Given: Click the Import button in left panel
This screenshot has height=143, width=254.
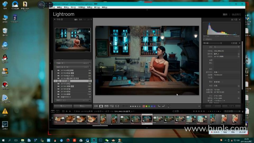Looking at the screenshot, I should click(x=63, y=106).
